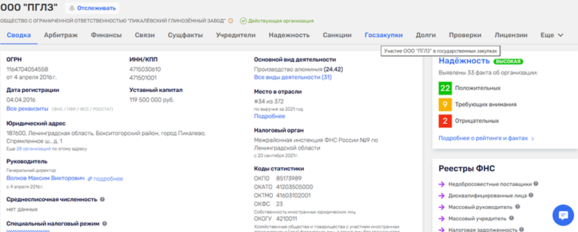The height and width of the screenshot is (232, 578).
Task: Open Все виды деятельности (31) link
Action: (292, 77)
